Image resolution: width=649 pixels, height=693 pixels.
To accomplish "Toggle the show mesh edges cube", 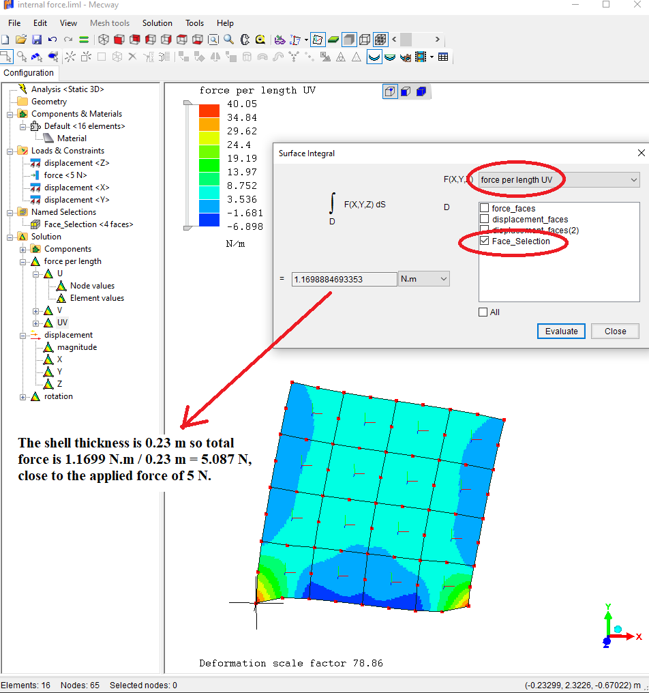I will point(380,40).
